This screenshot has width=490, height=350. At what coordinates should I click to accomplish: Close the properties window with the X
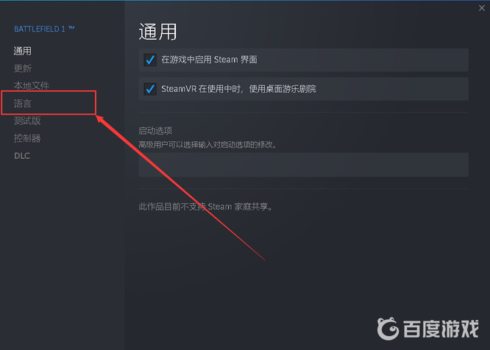(482, 8)
